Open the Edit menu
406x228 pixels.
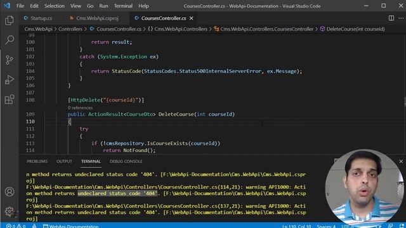click(34, 6)
